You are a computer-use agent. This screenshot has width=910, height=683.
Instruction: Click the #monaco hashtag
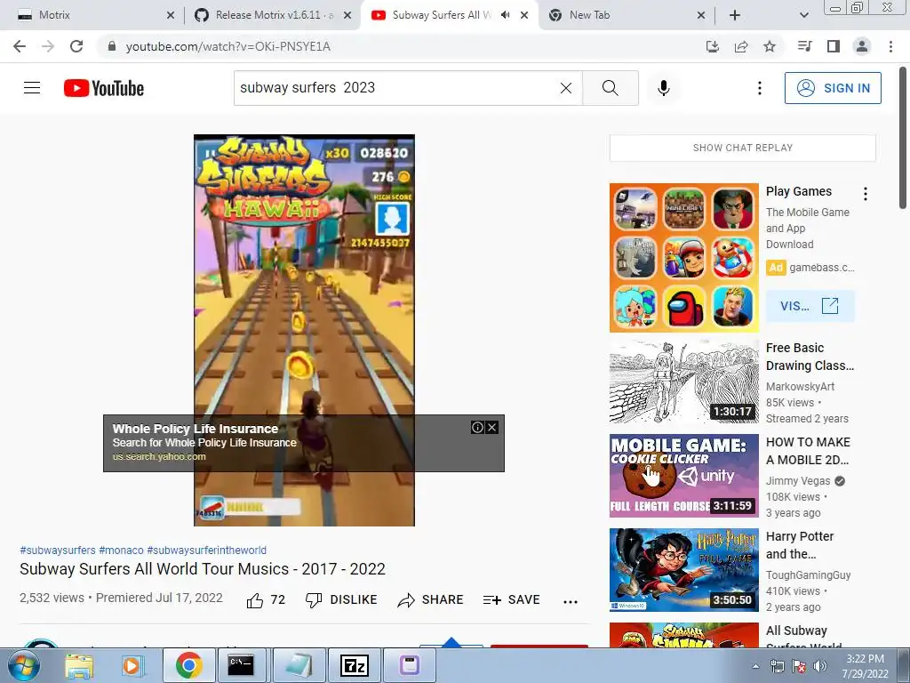pos(121,550)
